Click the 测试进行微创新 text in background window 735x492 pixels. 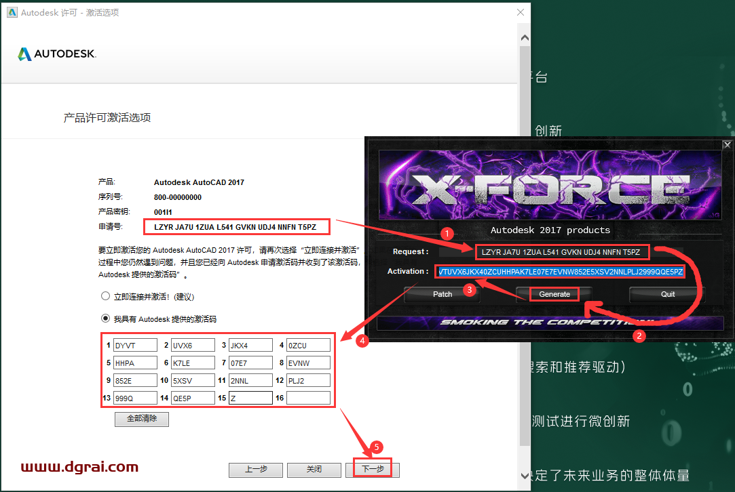581,421
